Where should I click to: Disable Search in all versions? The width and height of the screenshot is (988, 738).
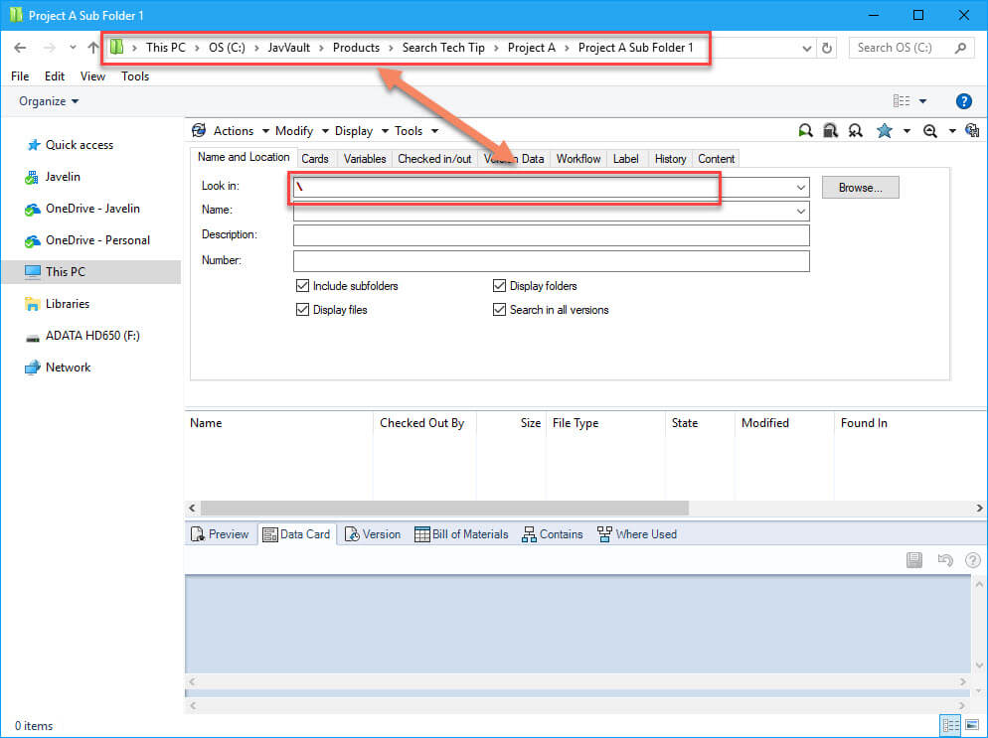coord(499,309)
